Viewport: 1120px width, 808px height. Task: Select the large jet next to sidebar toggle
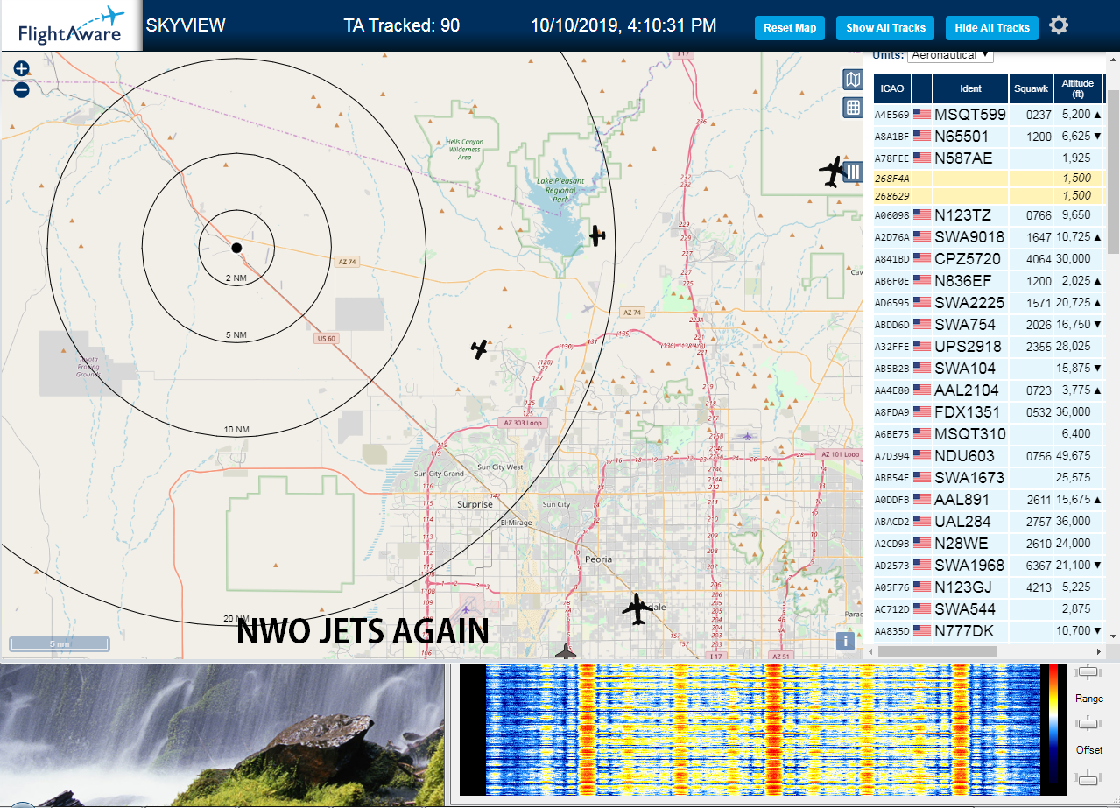coord(831,172)
